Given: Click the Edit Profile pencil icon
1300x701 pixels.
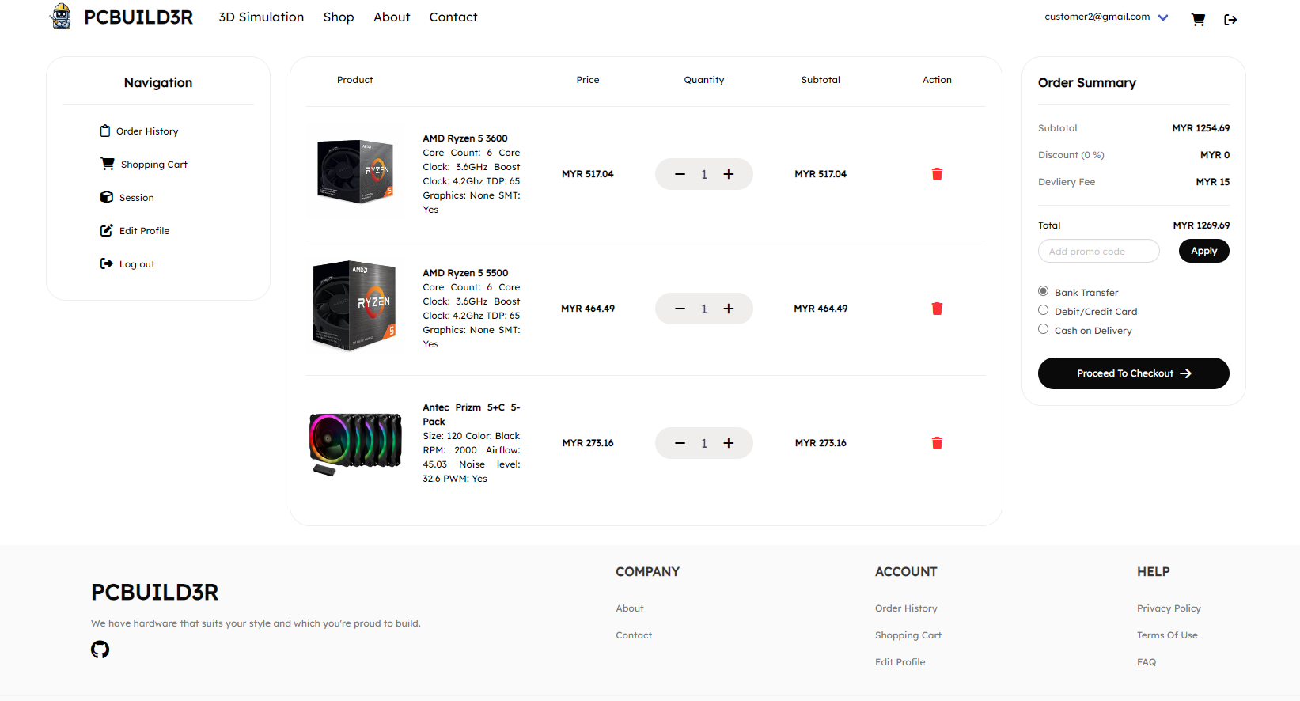Looking at the screenshot, I should point(107,230).
